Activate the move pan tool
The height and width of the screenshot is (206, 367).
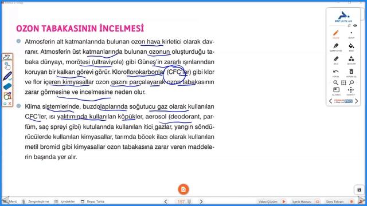(350, 91)
